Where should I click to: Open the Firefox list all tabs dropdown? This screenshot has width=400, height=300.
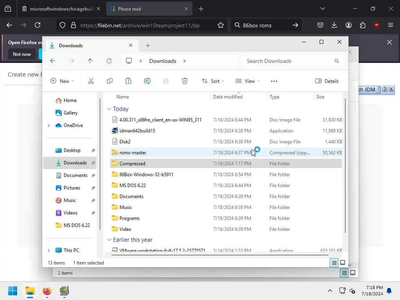[x=322, y=9]
